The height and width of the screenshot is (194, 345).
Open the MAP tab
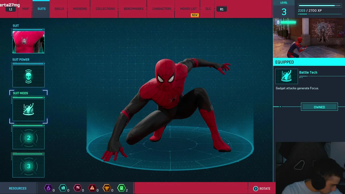click(26, 9)
